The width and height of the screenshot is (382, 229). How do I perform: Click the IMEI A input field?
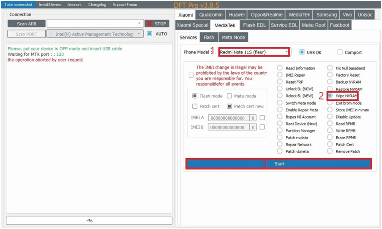click(229, 118)
